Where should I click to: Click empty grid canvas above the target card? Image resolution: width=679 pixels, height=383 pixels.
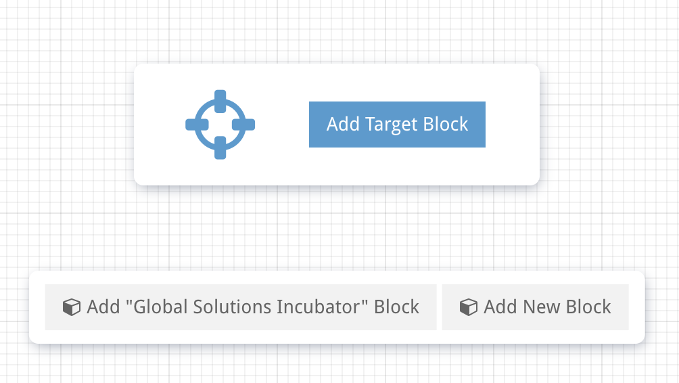tap(337, 30)
